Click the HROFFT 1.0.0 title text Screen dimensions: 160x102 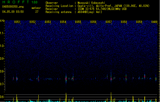pos(20,2)
